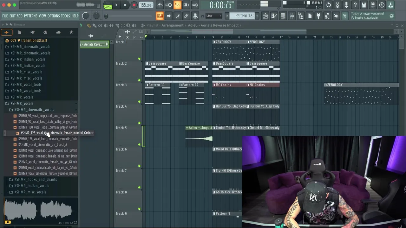Adjust the main volume knob
This screenshot has height=228, width=406.
[85, 16]
